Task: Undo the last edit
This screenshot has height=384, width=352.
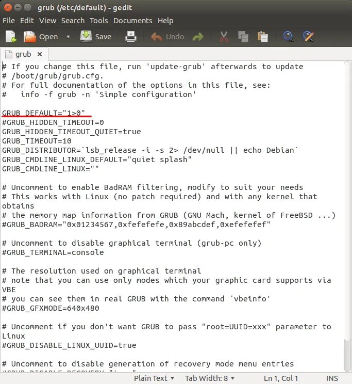Action: (x=167, y=37)
